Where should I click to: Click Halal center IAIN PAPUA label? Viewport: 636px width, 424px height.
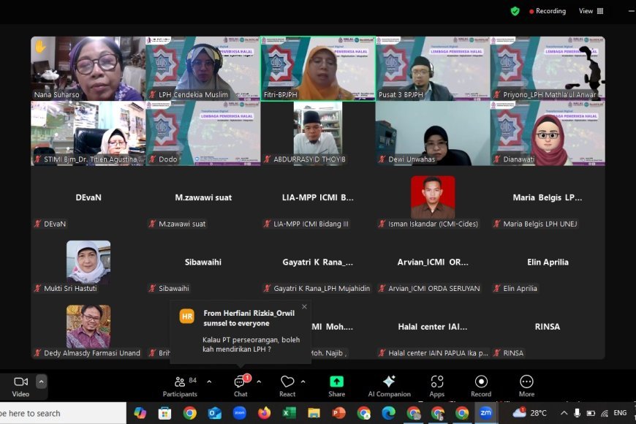438,353
